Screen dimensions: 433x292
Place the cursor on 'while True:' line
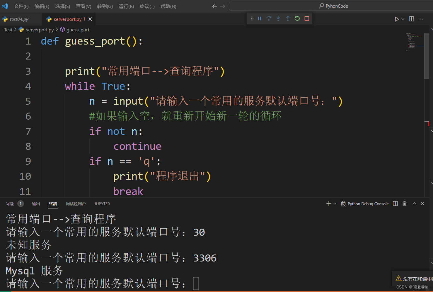coord(98,86)
